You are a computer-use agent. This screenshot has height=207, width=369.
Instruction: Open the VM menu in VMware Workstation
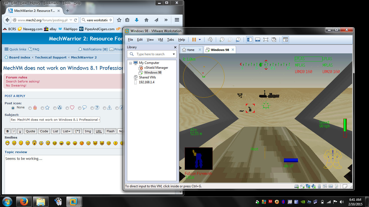(x=160, y=39)
